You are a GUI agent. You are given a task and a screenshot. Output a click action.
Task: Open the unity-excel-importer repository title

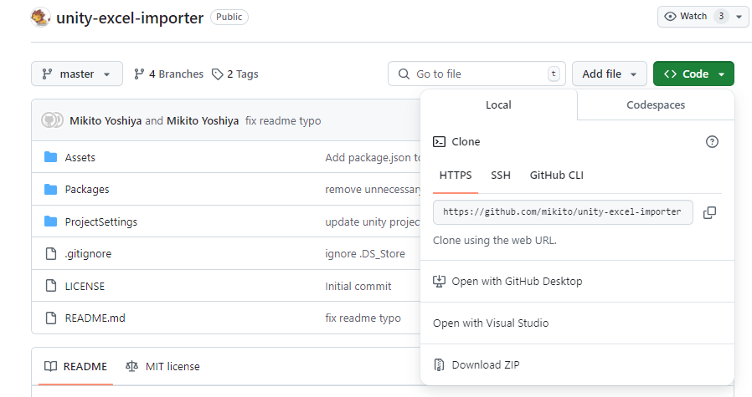point(130,18)
